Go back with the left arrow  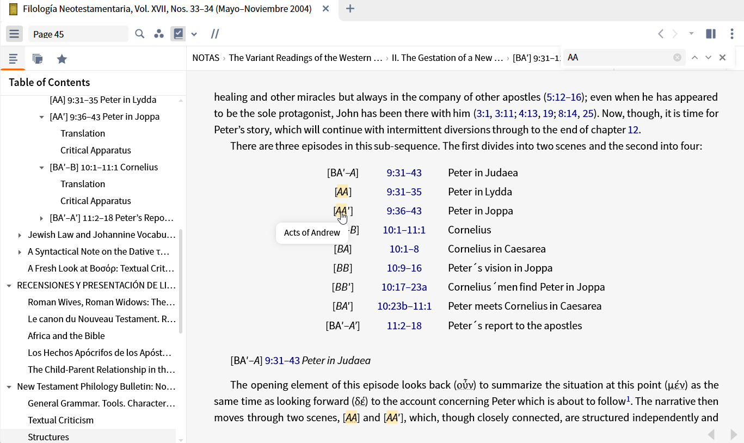point(661,34)
